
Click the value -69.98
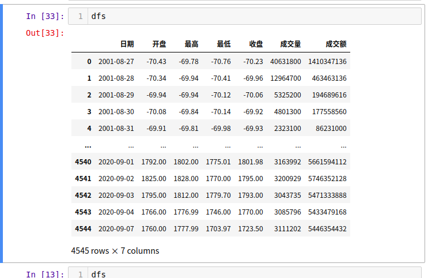pos(221,128)
